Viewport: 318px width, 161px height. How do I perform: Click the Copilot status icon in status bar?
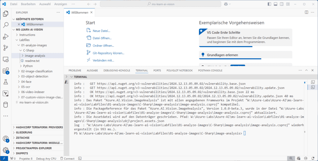pyautogui.click(x=298, y=159)
